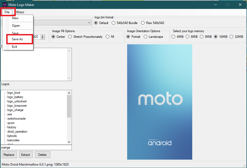Click upper text box scroll down arrow

pos(69,78)
